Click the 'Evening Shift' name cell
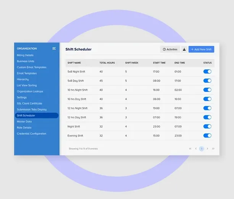The width and height of the screenshot is (234, 199). pos(75,136)
